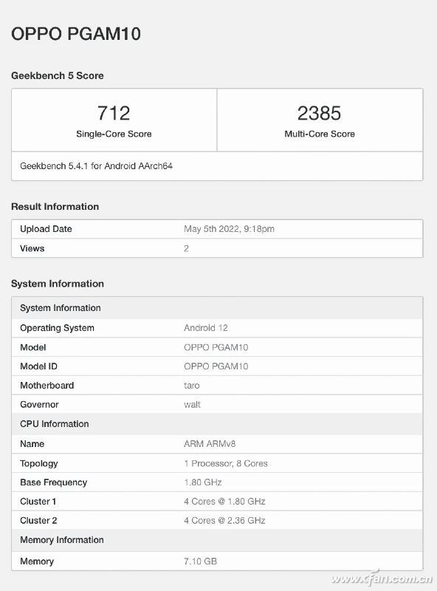Click the Geekbench 5.4.1 for Android version text
This screenshot has width=437, height=591.
click(96, 165)
